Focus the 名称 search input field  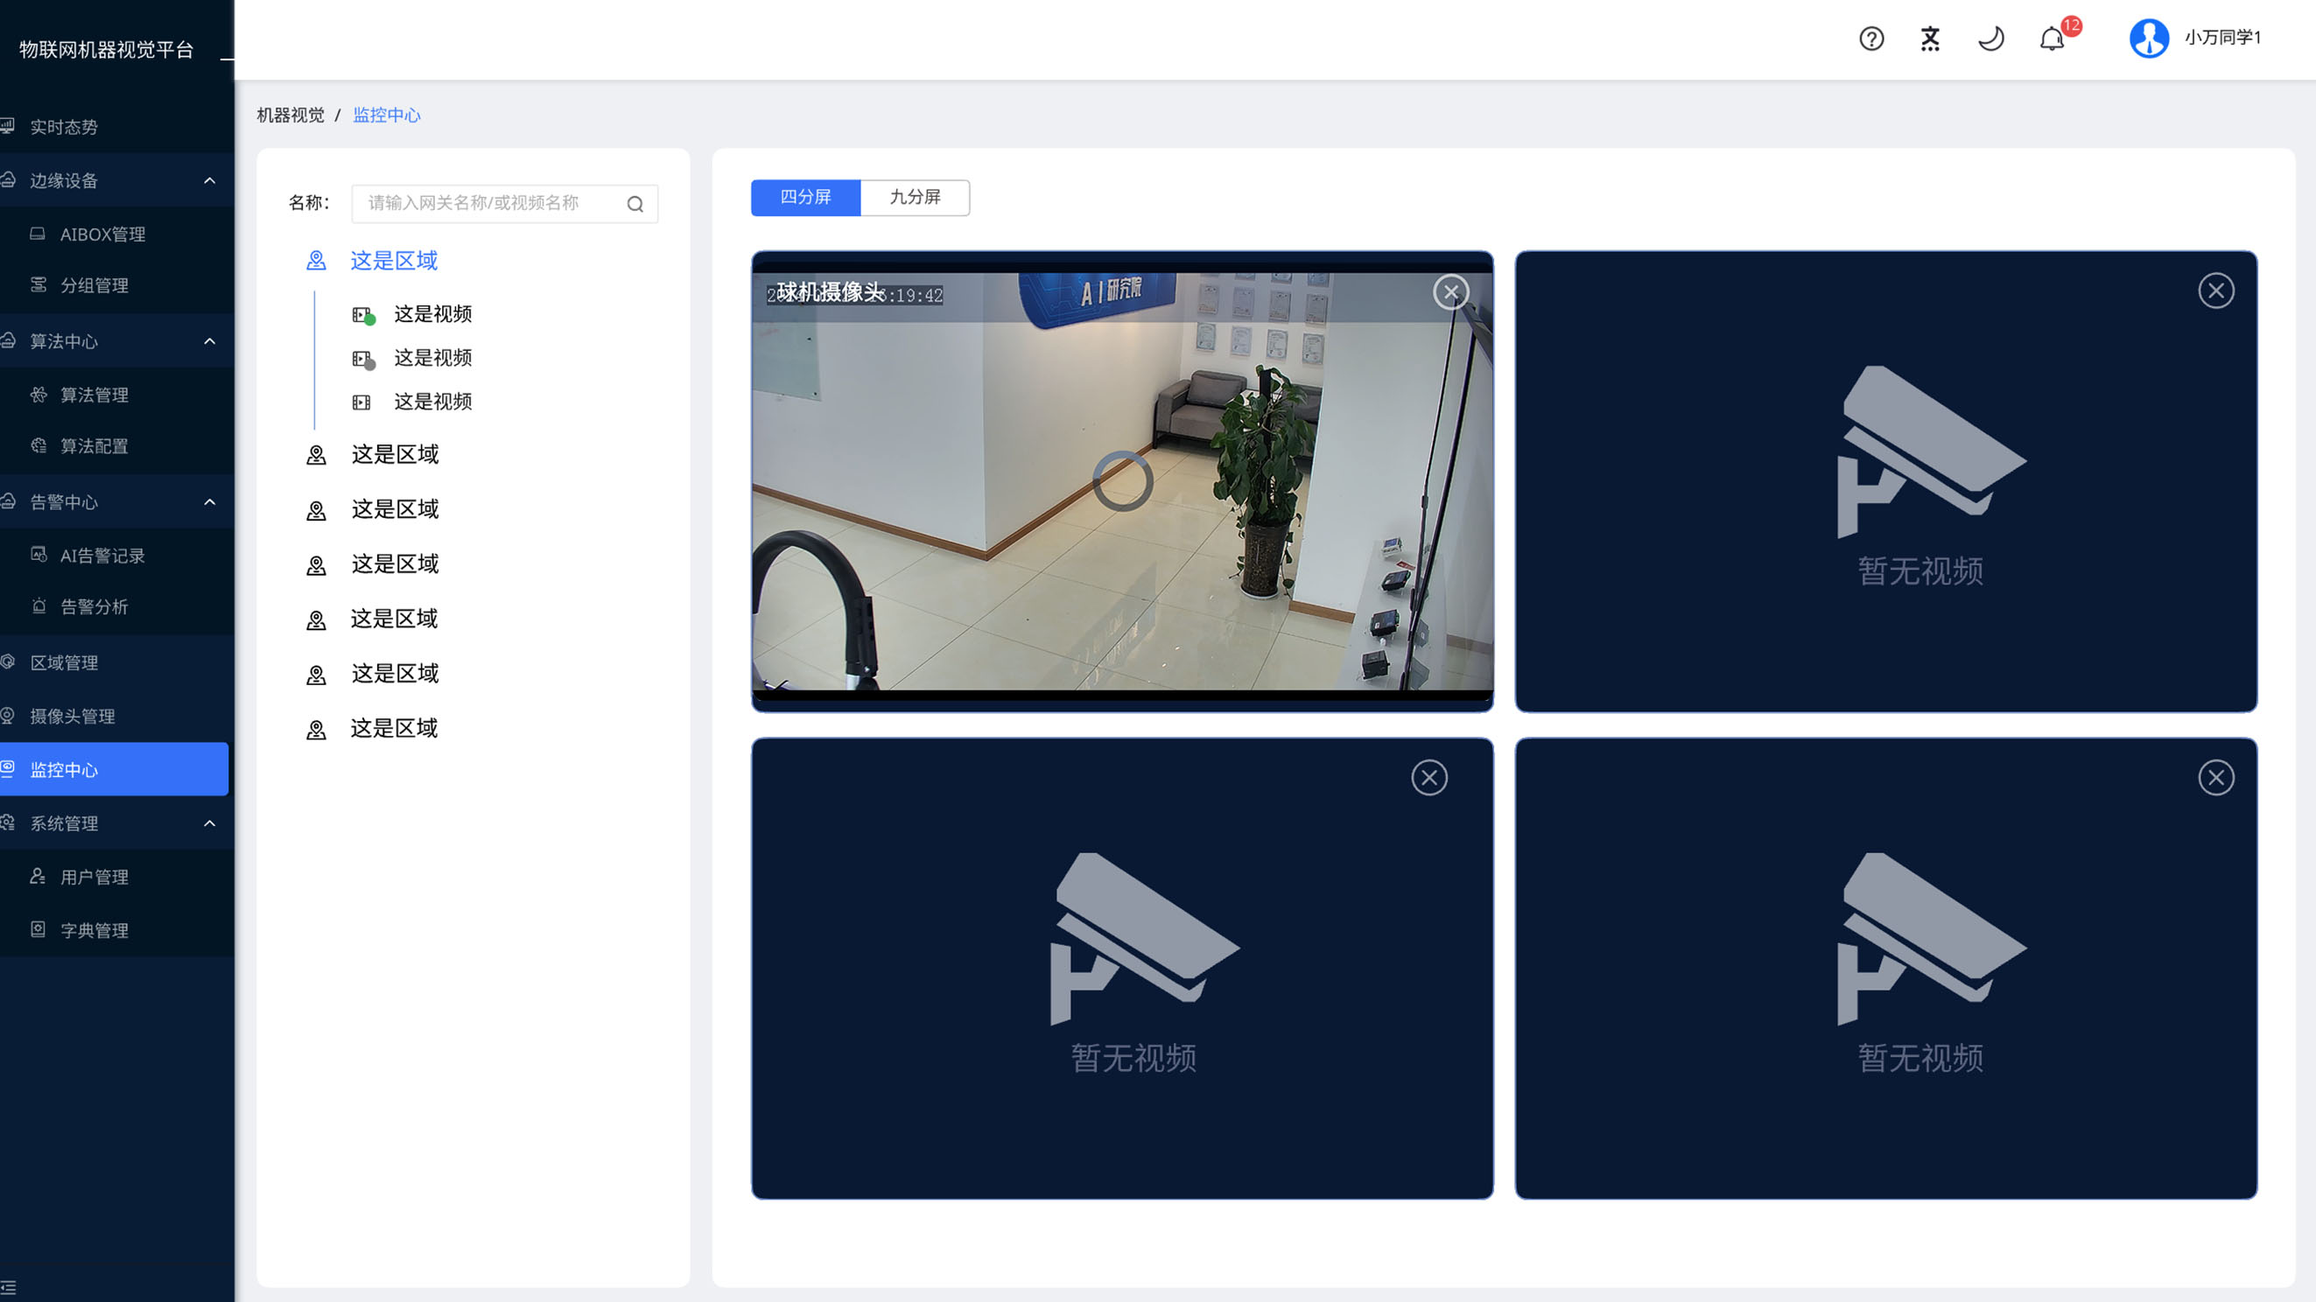click(504, 204)
